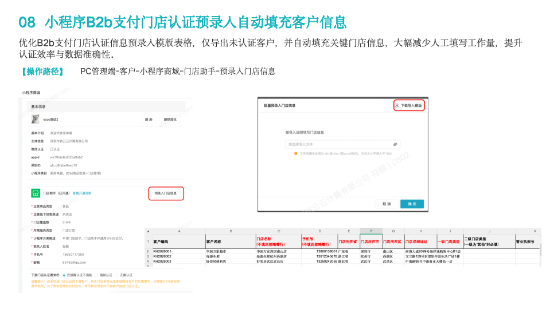Click 下载导入模版 download button
The image size is (550, 309).
tap(409, 105)
